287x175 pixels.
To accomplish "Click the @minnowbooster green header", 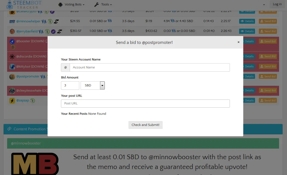I will coord(143,143).
